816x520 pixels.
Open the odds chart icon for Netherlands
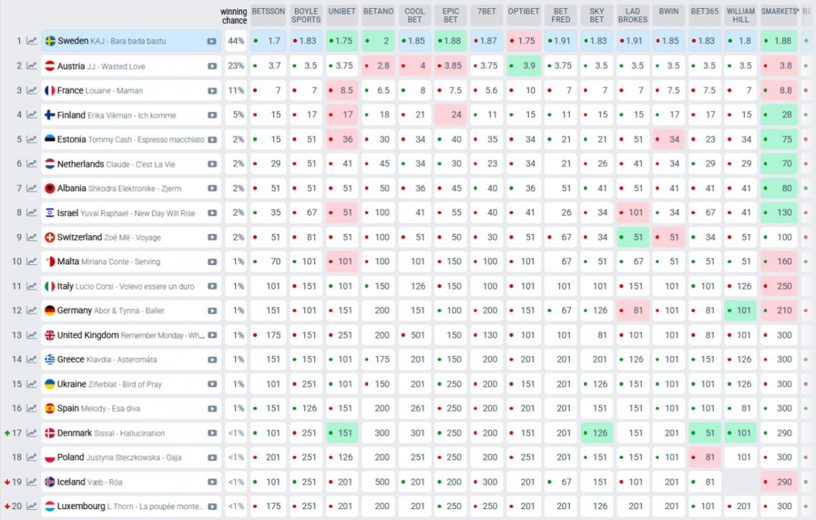(32, 164)
